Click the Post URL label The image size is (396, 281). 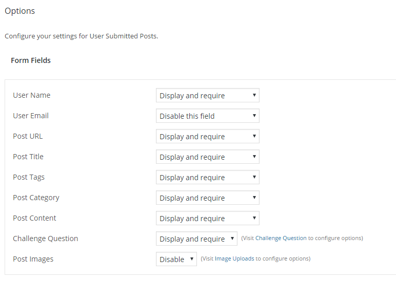(28, 137)
